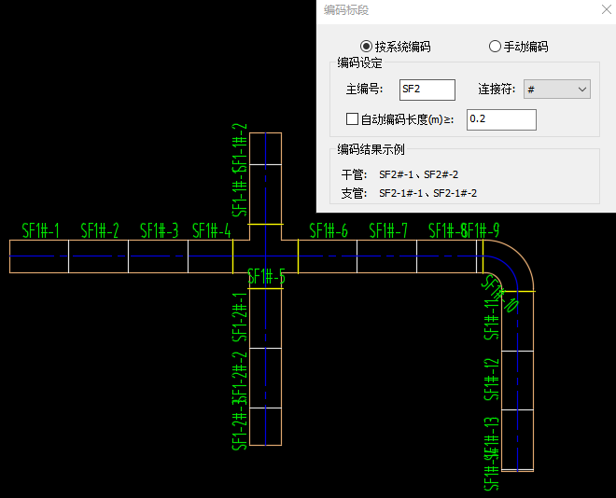Select duct segment labeled SF1#-1
The height and width of the screenshot is (498, 616).
[x=39, y=256]
